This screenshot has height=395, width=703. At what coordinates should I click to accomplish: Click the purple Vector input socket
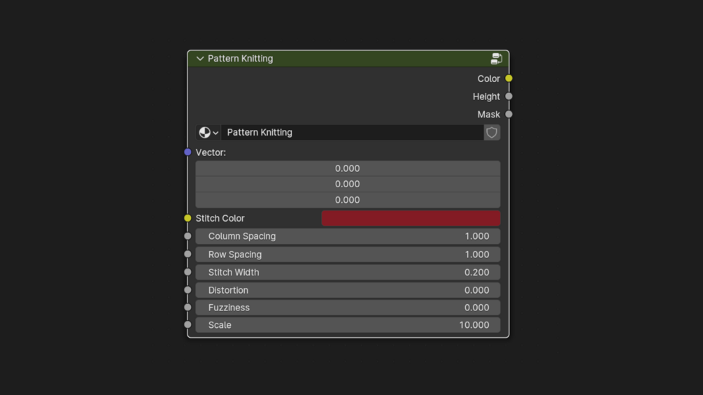point(187,152)
